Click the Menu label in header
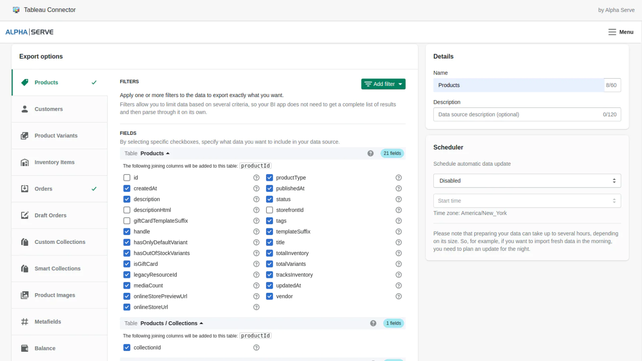 tap(626, 32)
